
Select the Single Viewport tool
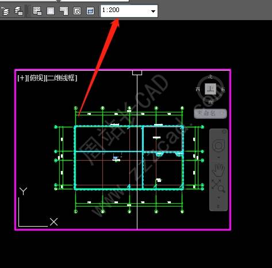tap(51, 11)
